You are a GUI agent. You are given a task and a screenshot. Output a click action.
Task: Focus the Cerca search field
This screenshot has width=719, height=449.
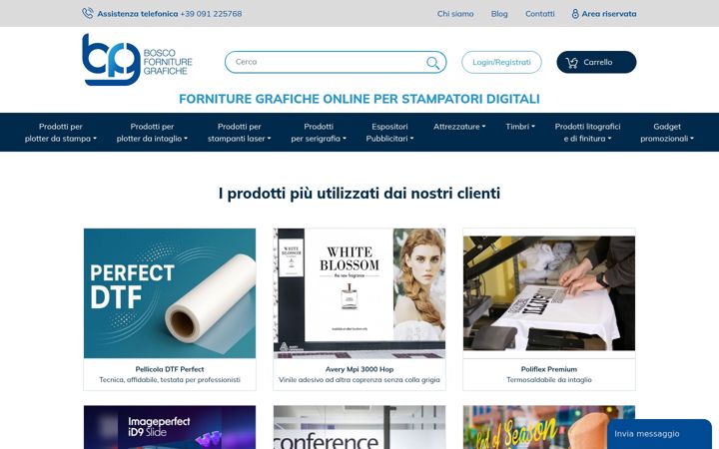click(336, 62)
